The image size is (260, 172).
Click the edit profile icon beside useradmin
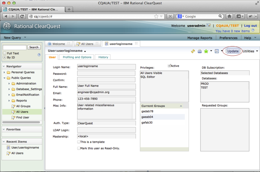pyautogui.click(x=209, y=25)
